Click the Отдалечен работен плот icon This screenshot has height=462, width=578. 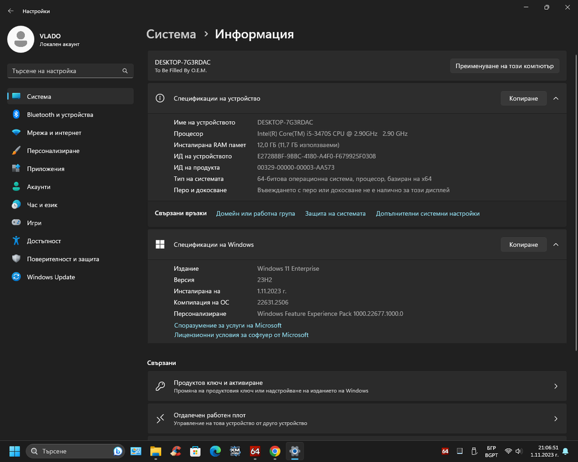(x=160, y=419)
